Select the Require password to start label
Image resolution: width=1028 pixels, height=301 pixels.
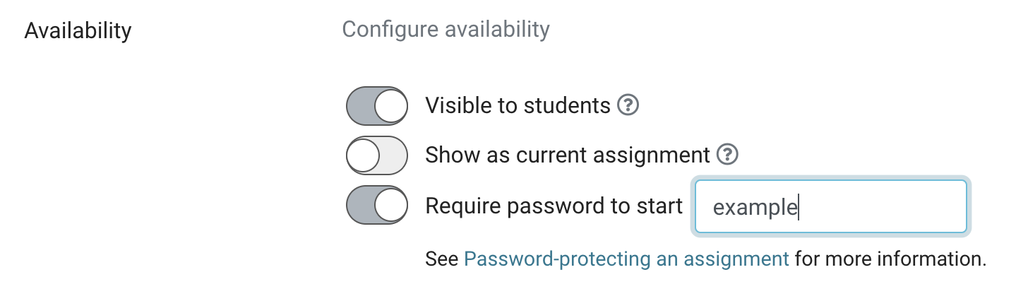pos(554,206)
